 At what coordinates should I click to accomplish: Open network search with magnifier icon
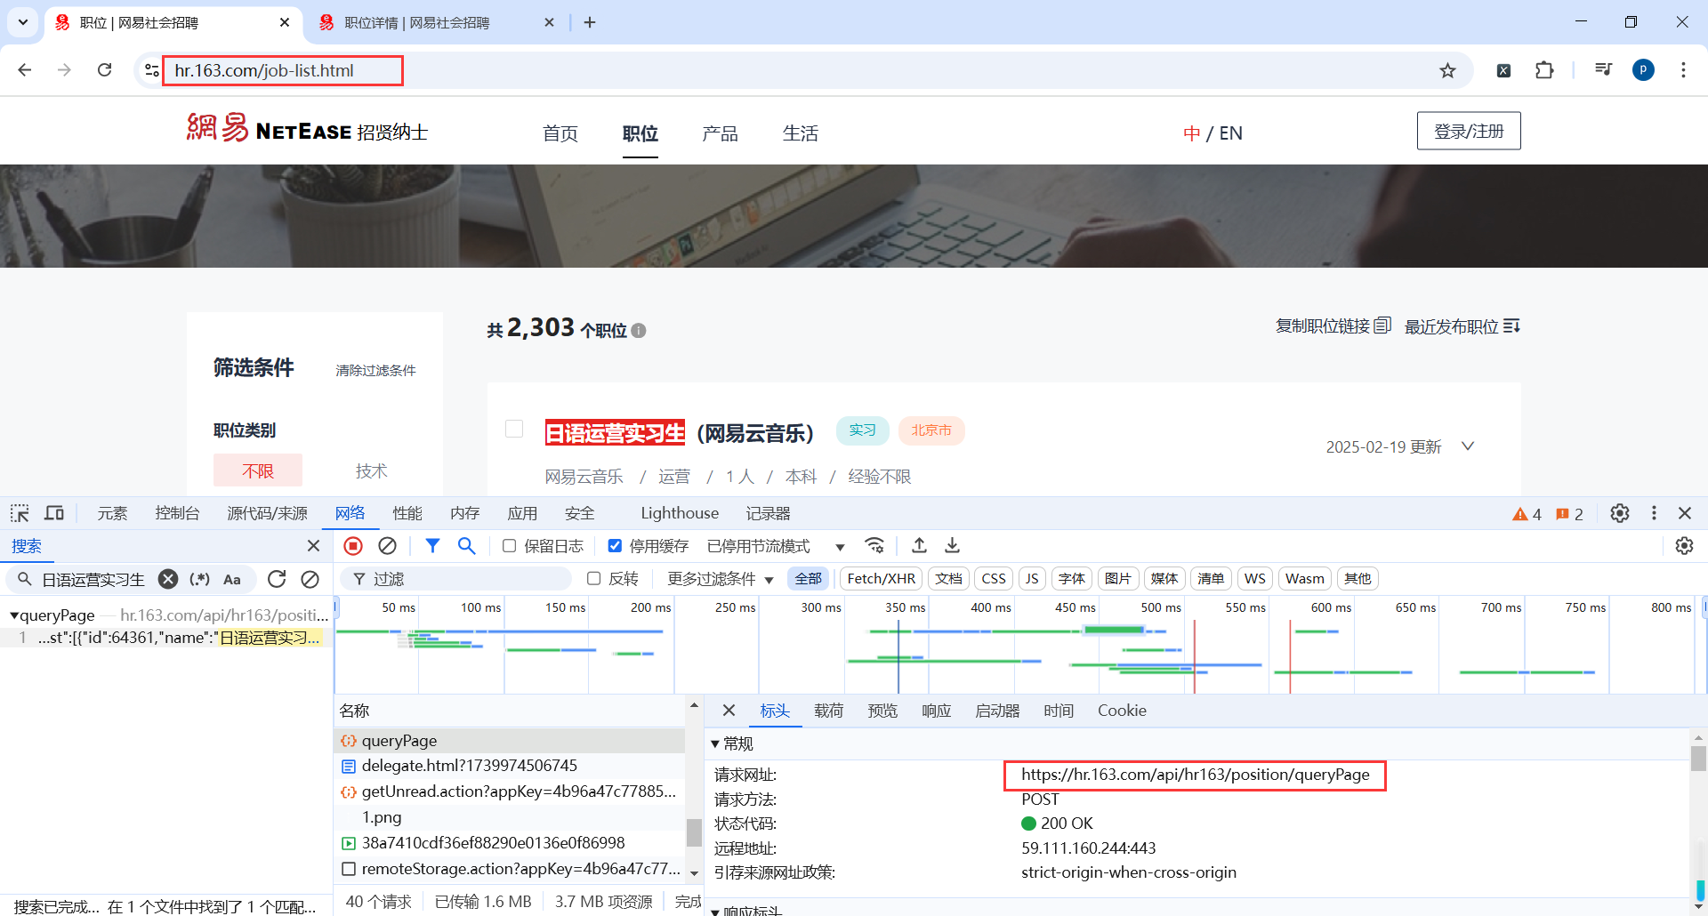click(x=466, y=546)
